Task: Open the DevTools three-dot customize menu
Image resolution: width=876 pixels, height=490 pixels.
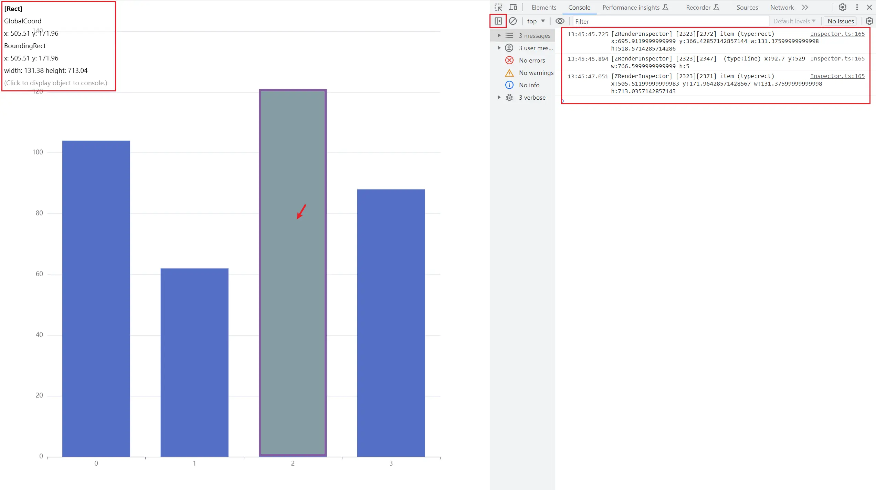Action: [x=857, y=7]
